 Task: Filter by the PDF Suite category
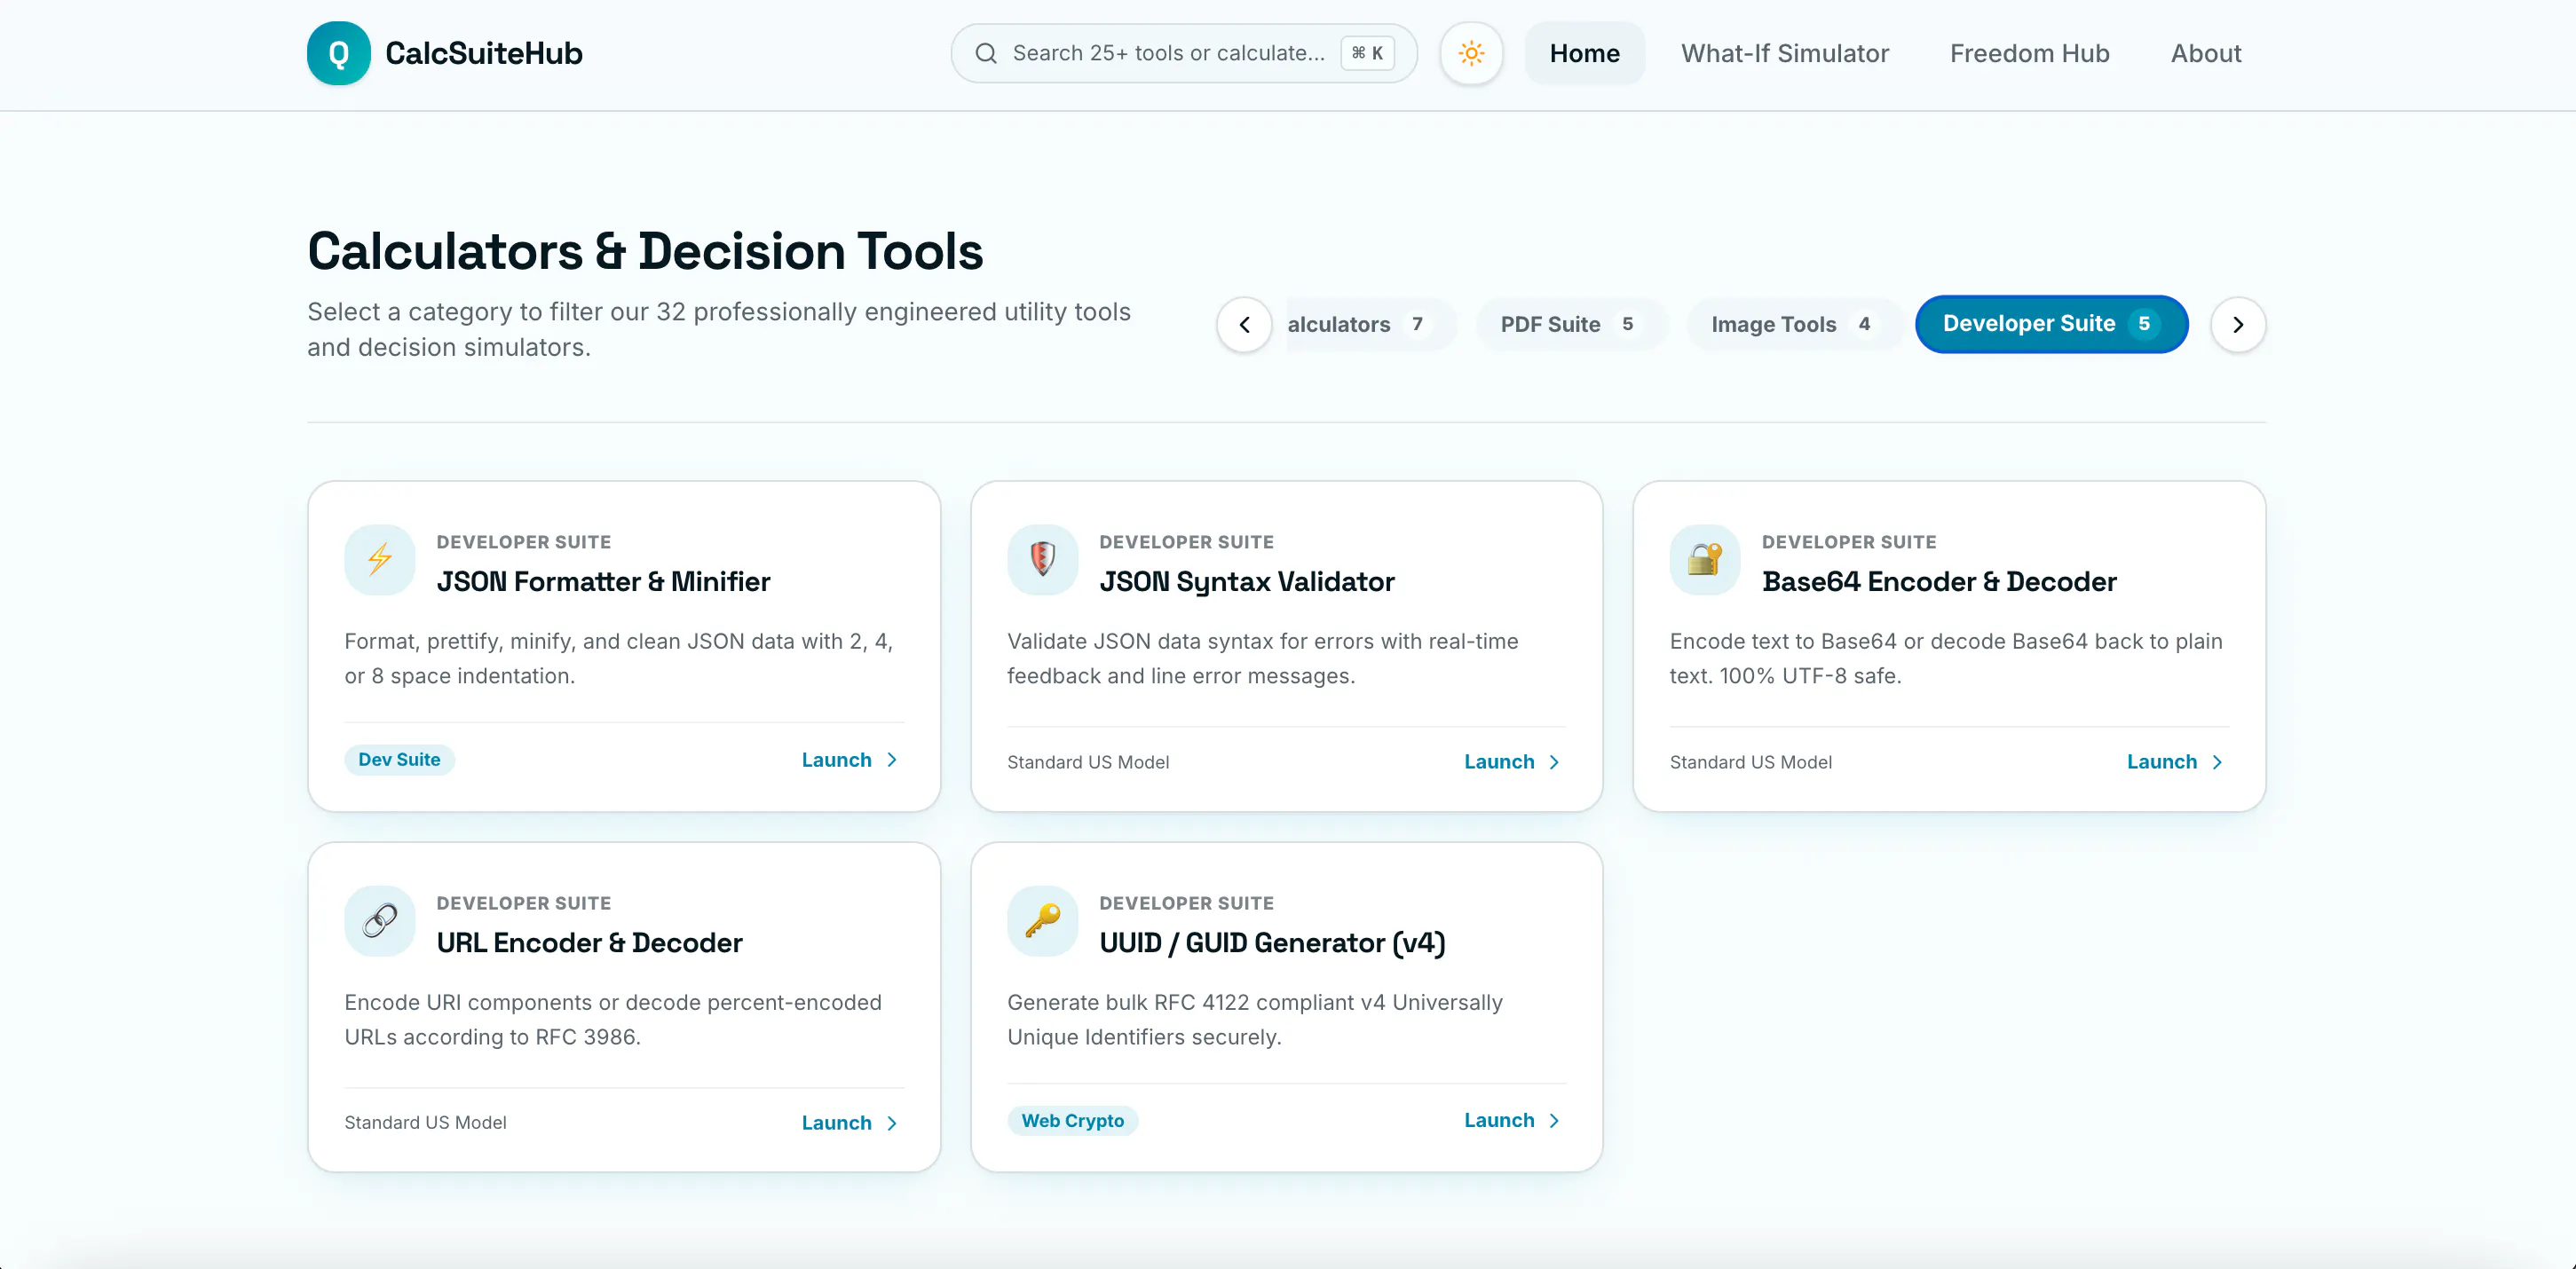click(1570, 324)
